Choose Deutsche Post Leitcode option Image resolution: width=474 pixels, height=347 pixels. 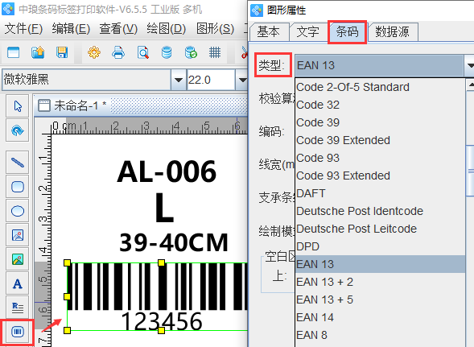pos(380,229)
